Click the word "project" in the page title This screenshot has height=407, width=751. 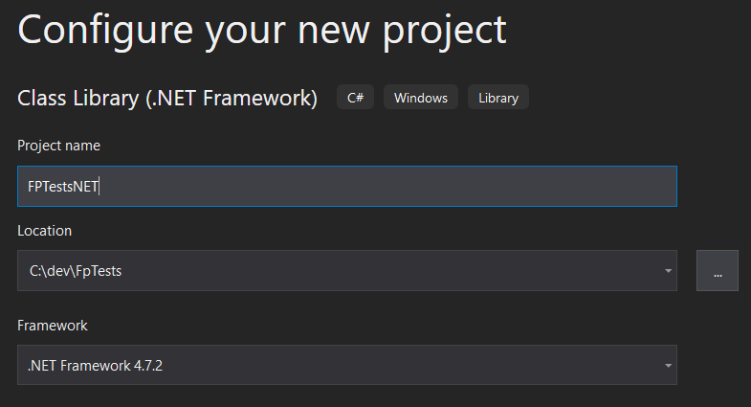(x=444, y=33)
